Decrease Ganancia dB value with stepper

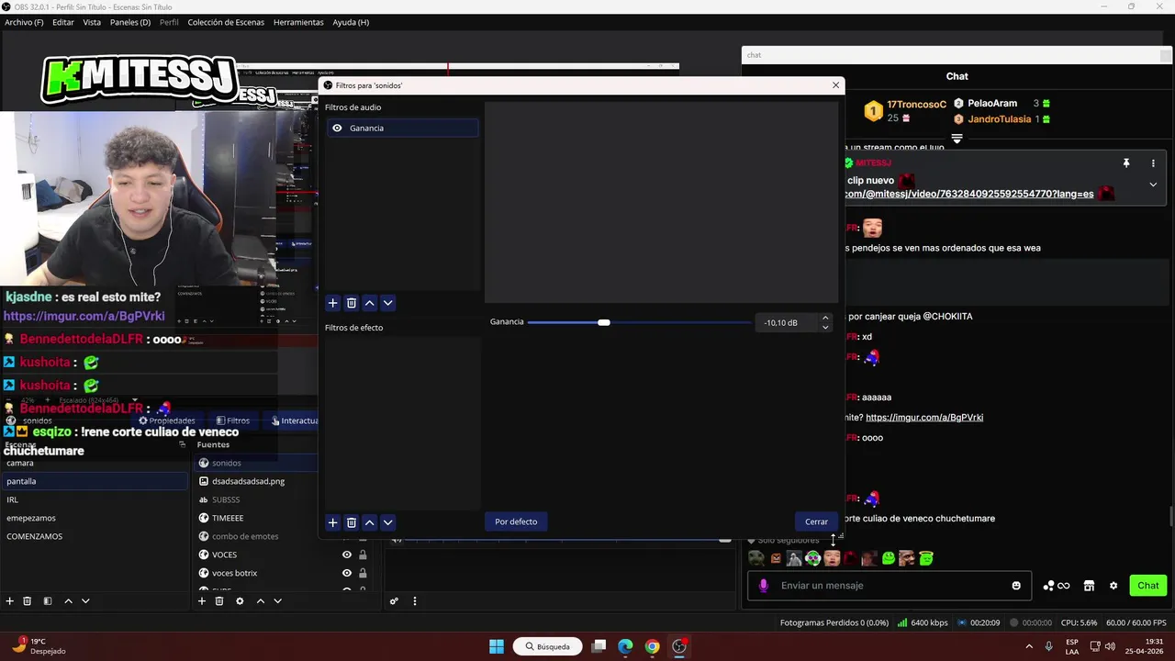click(825, 327)
